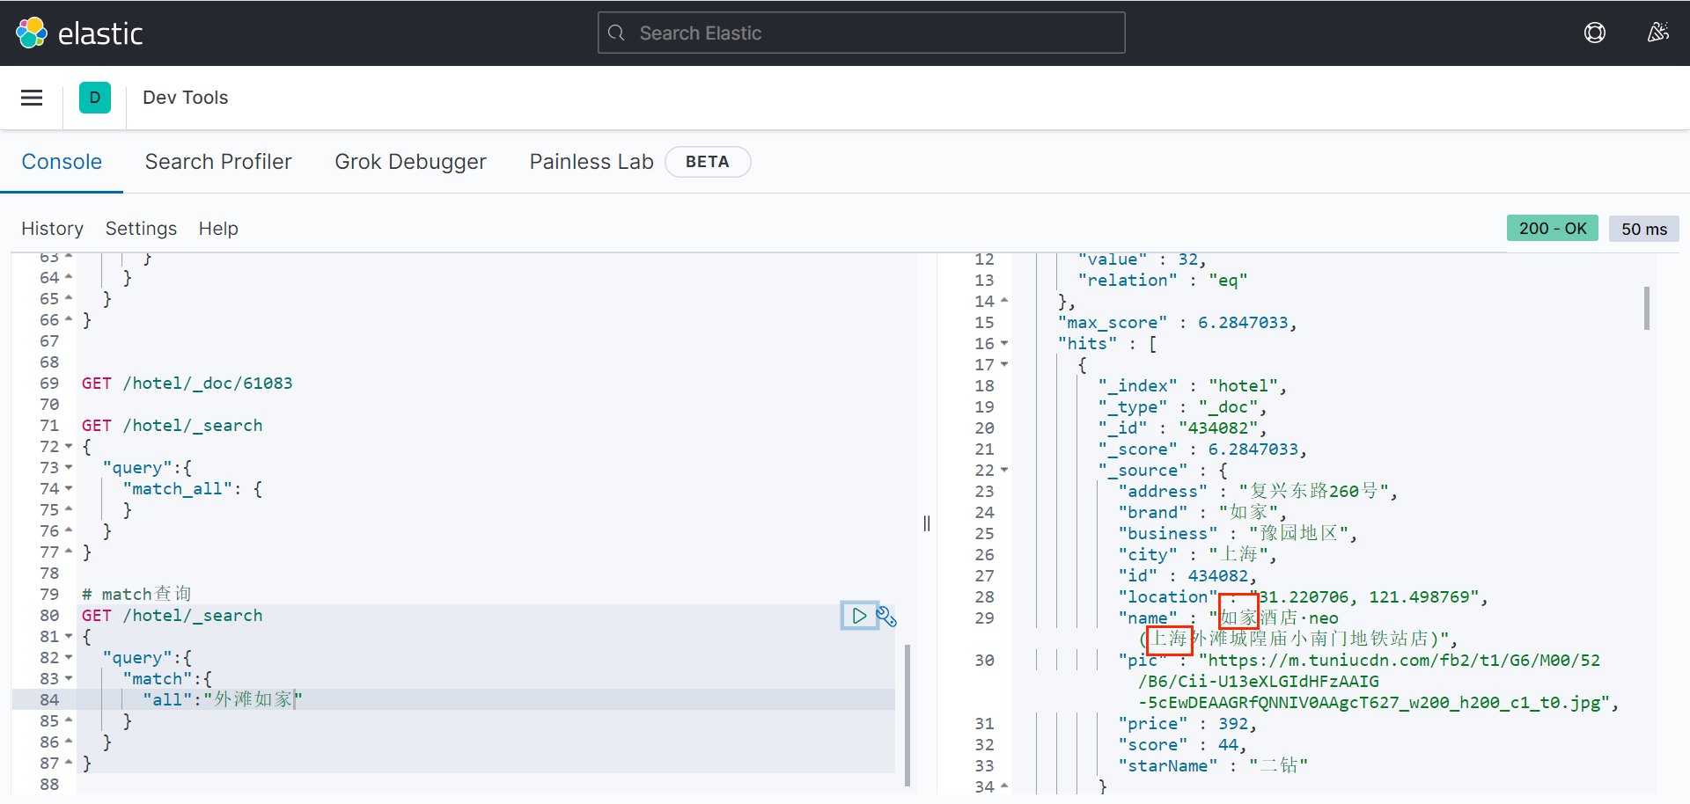Screen dimensions: 1690x804
Task: Grab the output pane vertical scrollbar
Action: [1647, 308]
